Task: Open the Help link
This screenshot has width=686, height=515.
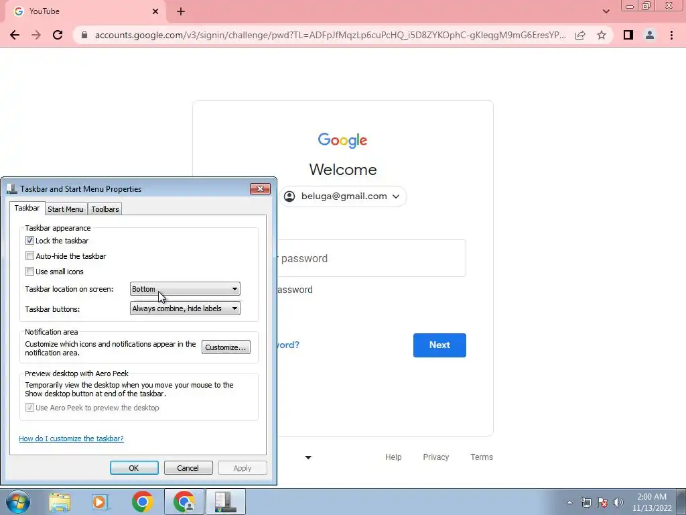Action: [x=393, y=457]
